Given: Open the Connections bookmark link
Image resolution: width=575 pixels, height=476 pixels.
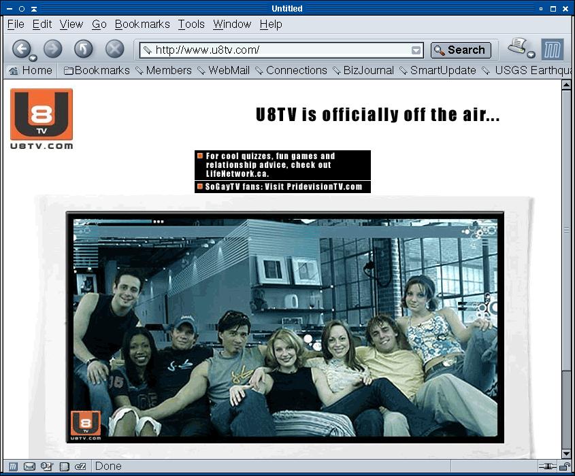Looking at the screenshot, I should point(291,70).
